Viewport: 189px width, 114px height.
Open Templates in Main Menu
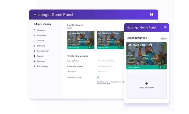coord(41,35)
